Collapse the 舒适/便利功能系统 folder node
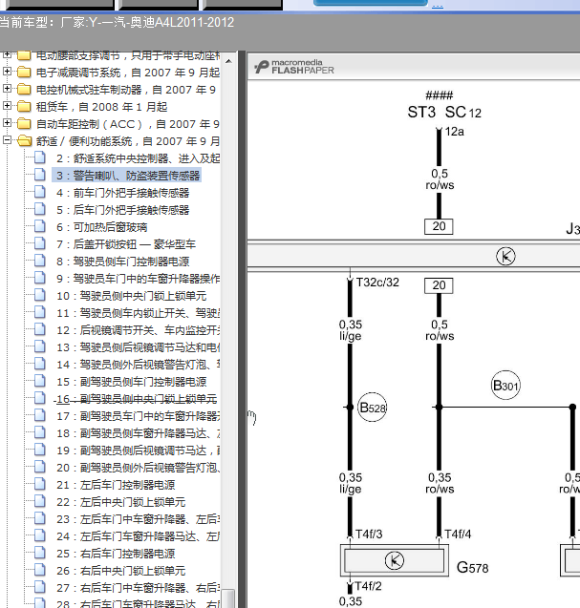The width and height of the screenshot is (580, 608). coord(7,140)
